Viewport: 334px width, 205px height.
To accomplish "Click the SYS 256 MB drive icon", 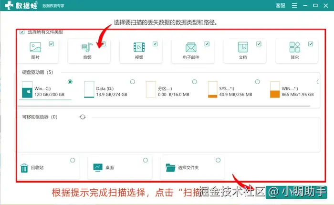I will [x=213, y=89].
